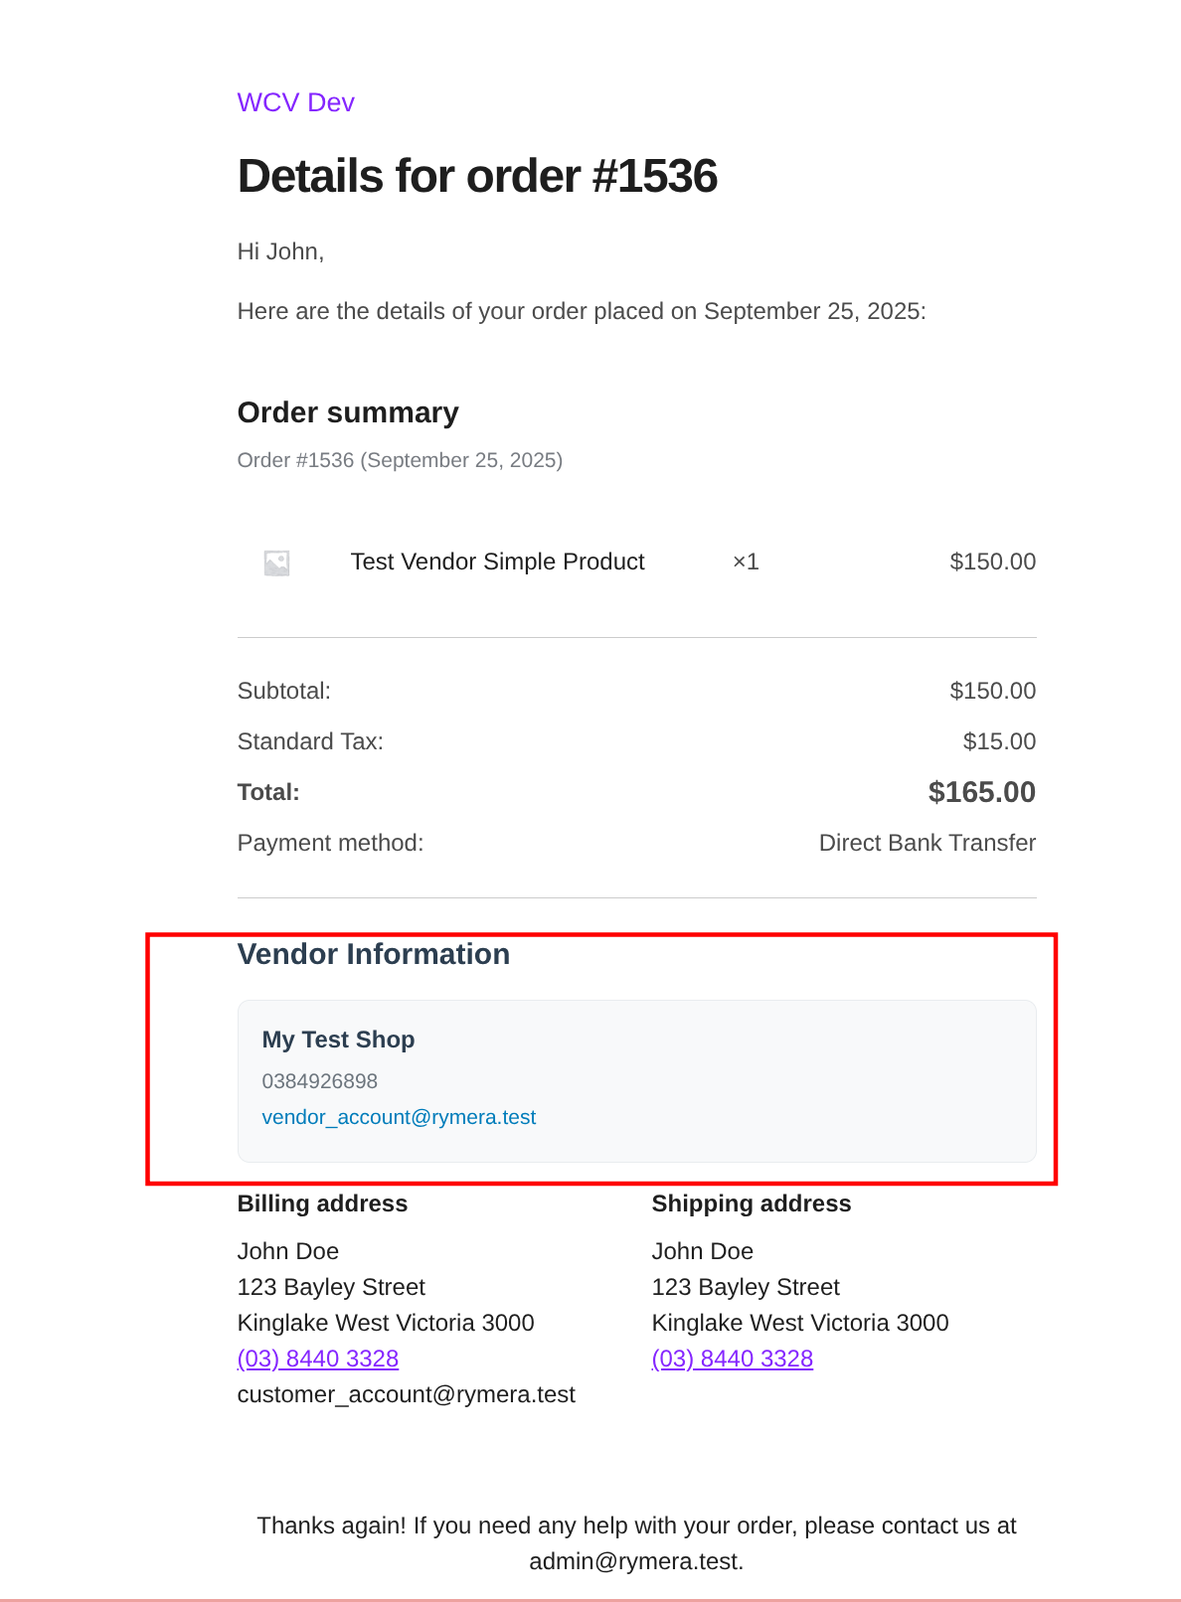Click the billing address phone number link
The height and width of the screenshot is (1602, 1181).
[x=317, y=1359]
